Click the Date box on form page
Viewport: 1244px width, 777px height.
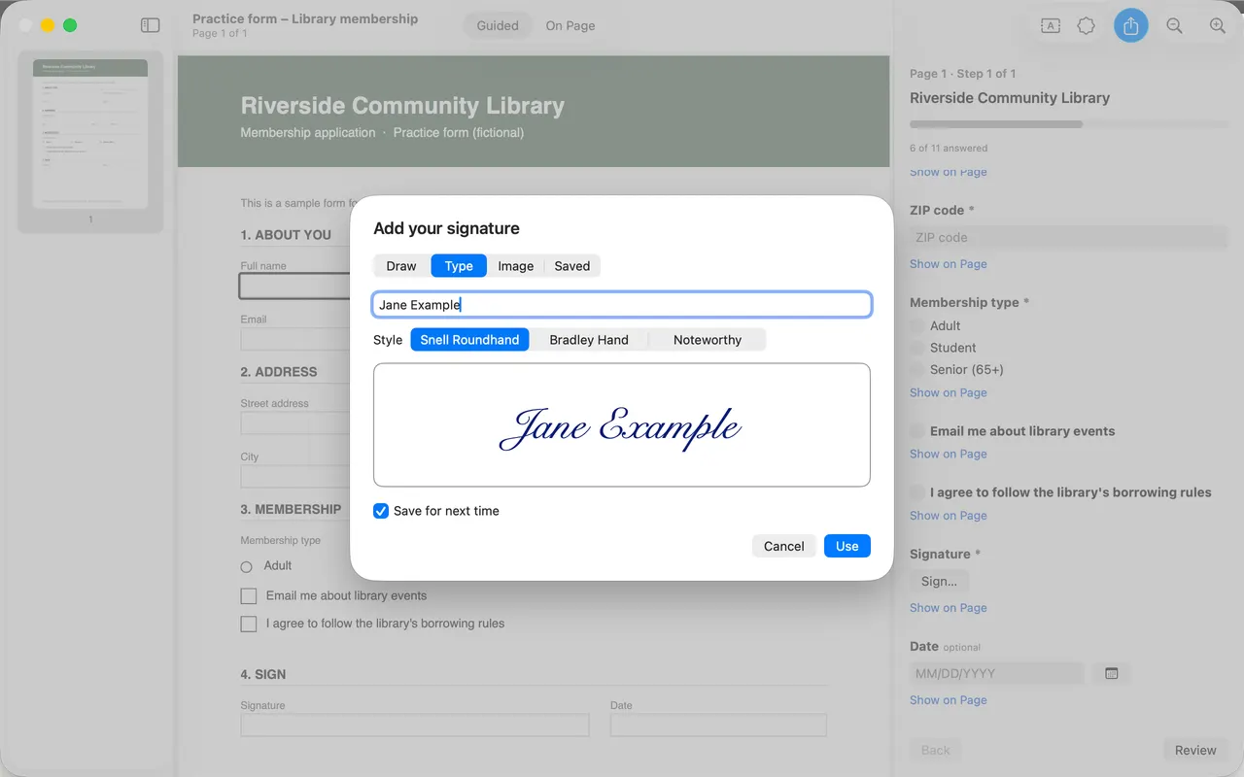pyautogui.click(x=718, y=726)
